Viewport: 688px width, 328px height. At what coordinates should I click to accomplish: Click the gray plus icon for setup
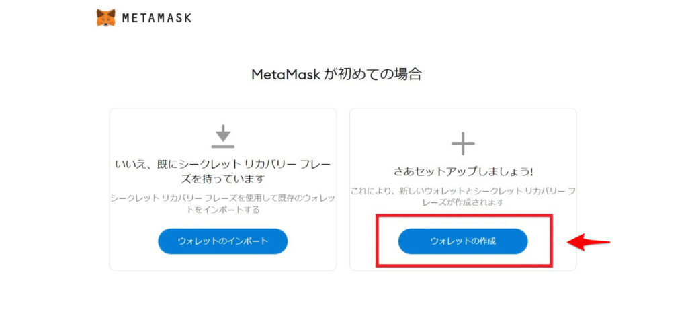[463, 143]
